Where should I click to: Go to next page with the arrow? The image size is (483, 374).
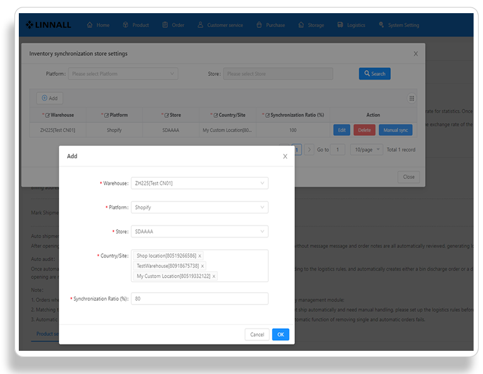[x=309, y=150]
